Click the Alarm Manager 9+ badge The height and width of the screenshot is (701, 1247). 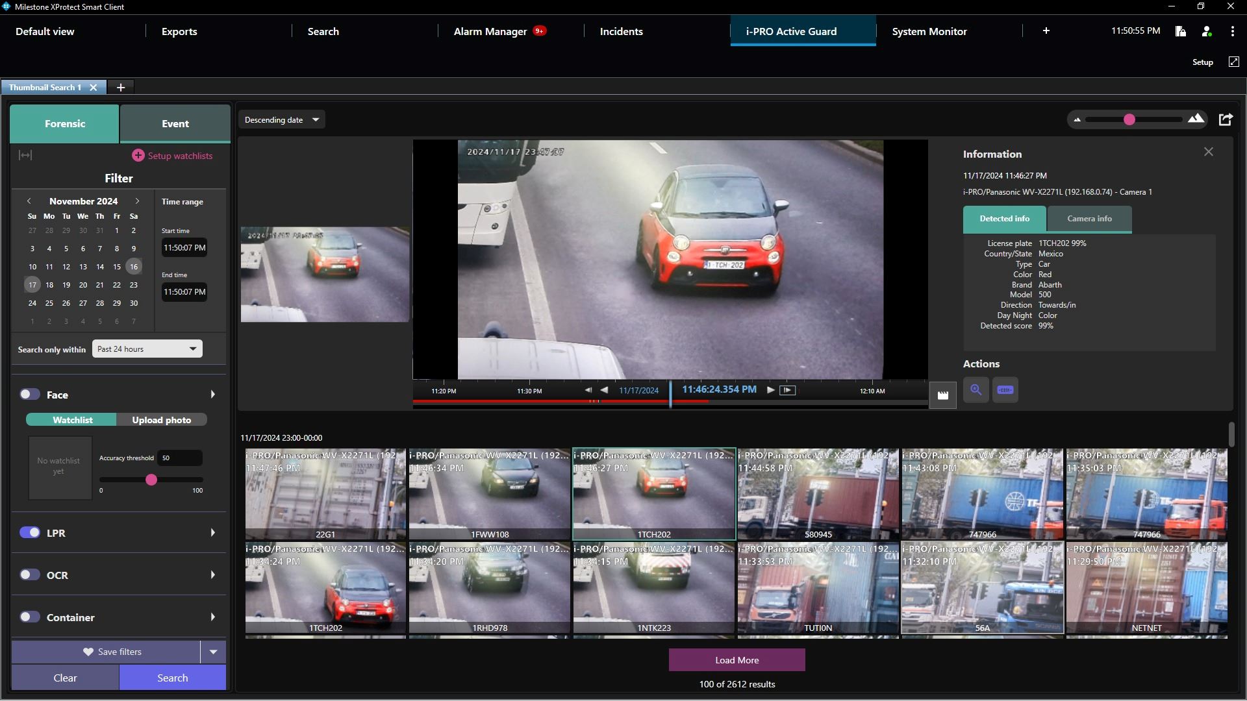pos(539,31)
